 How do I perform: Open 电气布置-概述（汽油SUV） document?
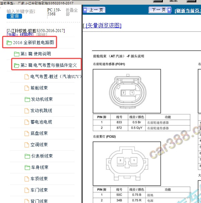(56, 76)
